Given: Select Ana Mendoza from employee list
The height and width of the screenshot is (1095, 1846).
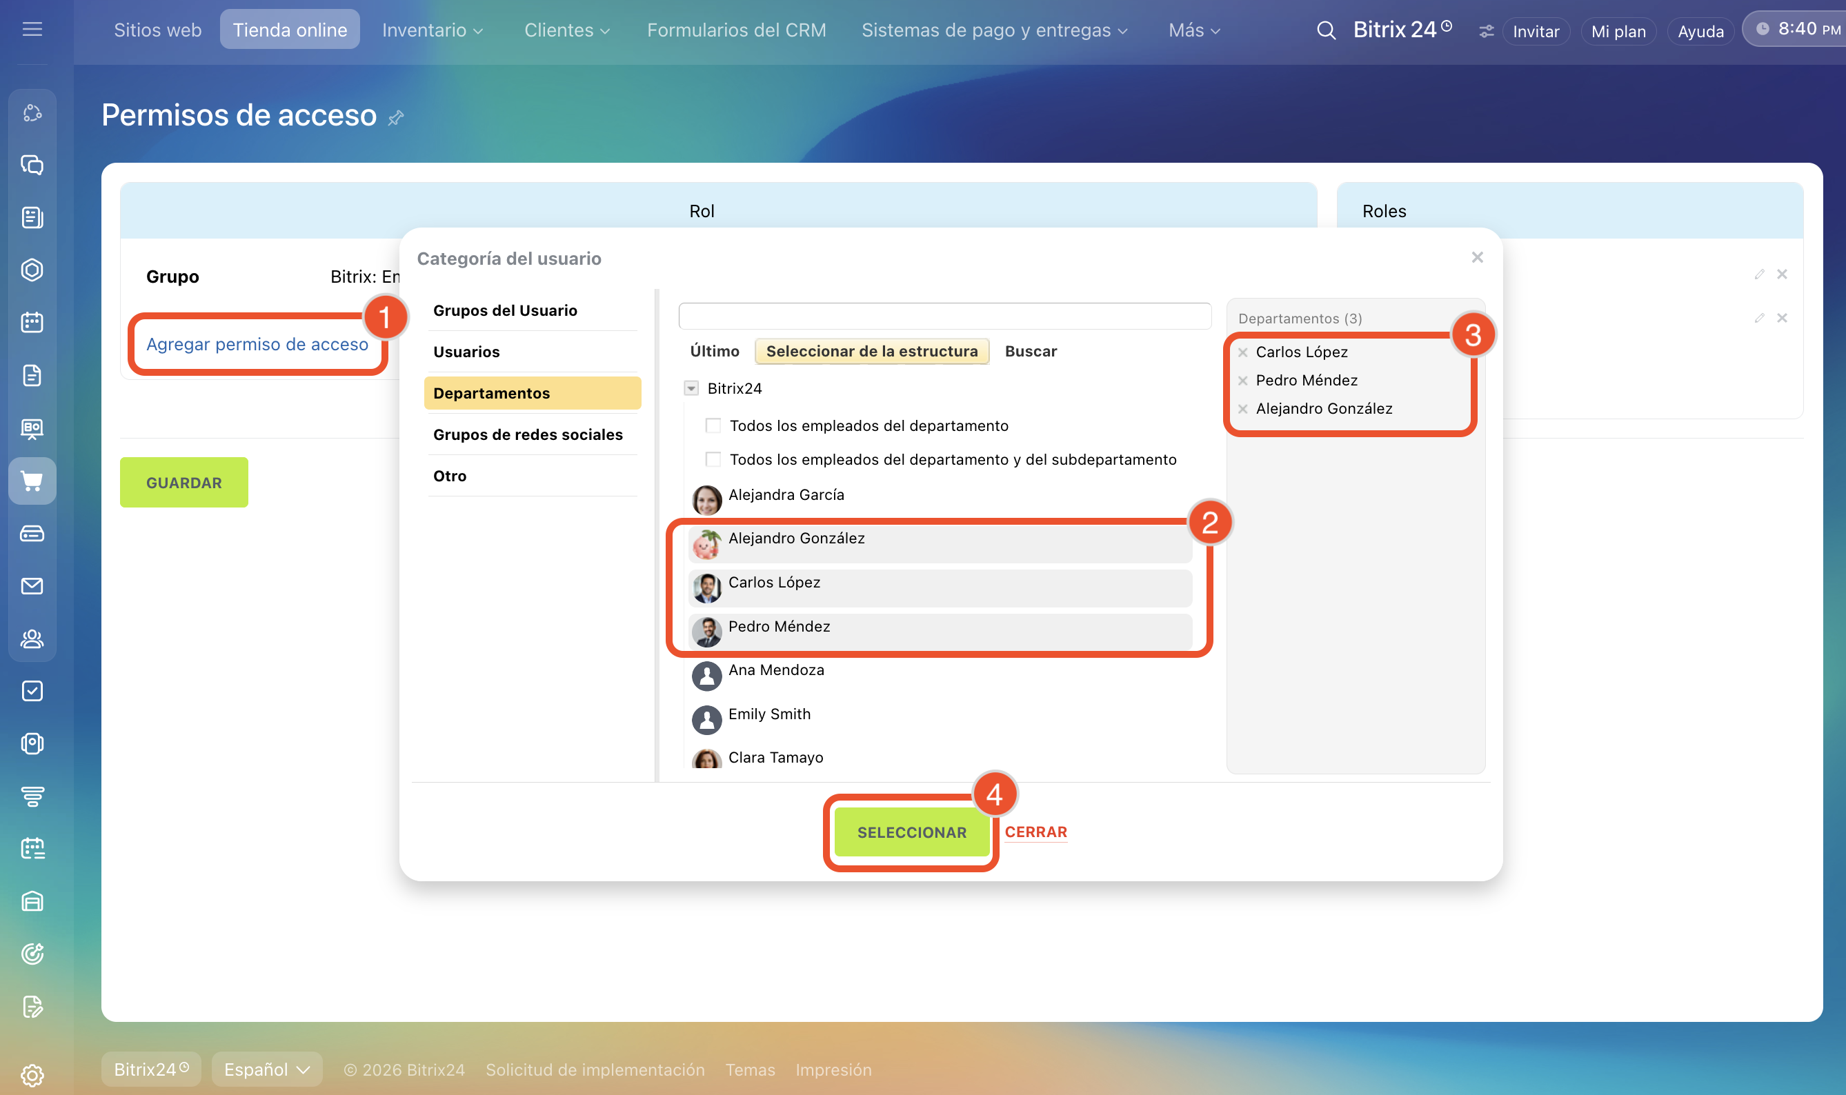Looking at the screenshot, I should [x=776, y=670].
